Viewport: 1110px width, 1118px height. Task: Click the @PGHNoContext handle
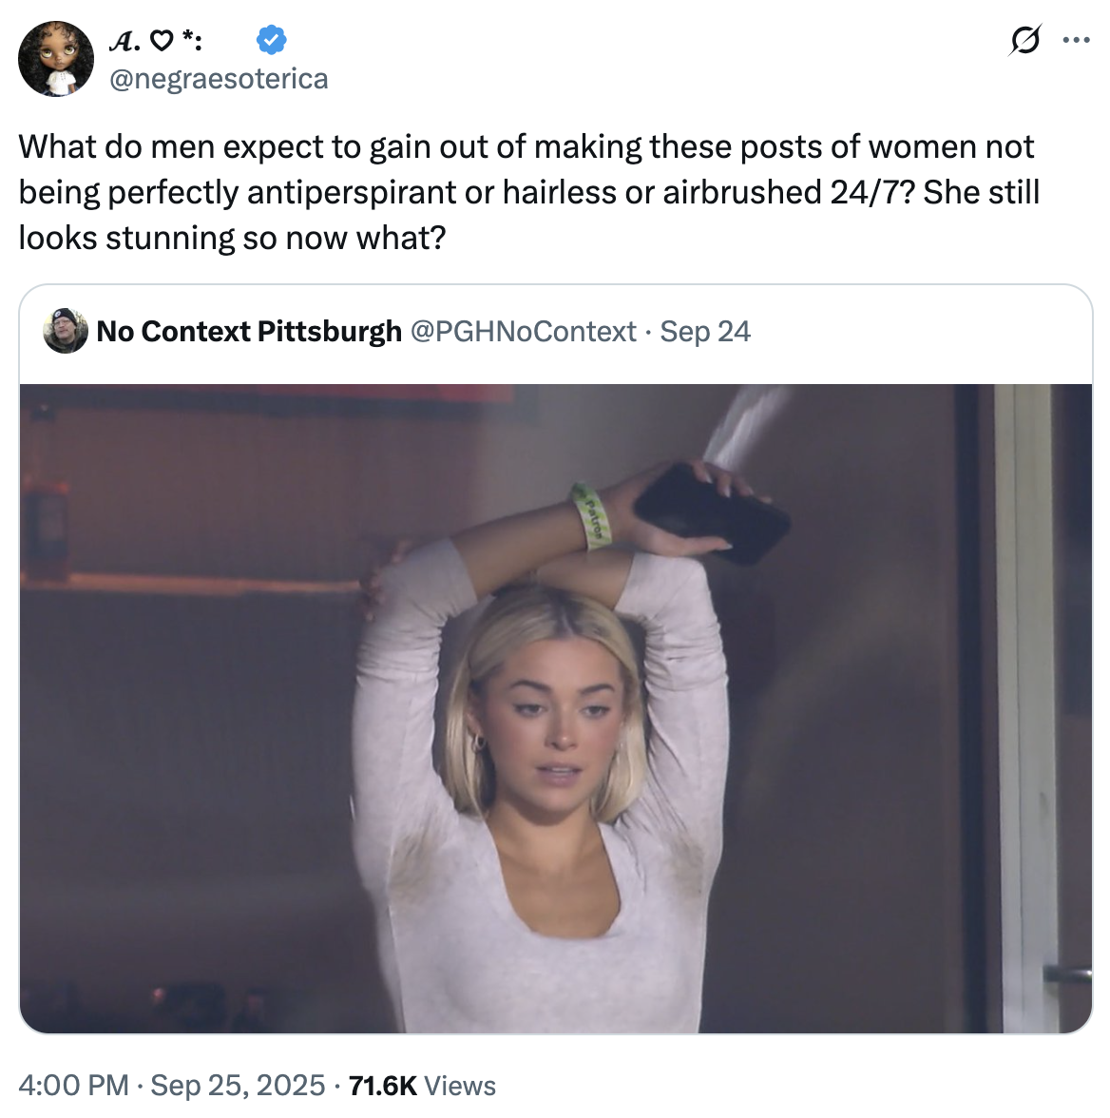pyautogui.click(x=522, y=332)
